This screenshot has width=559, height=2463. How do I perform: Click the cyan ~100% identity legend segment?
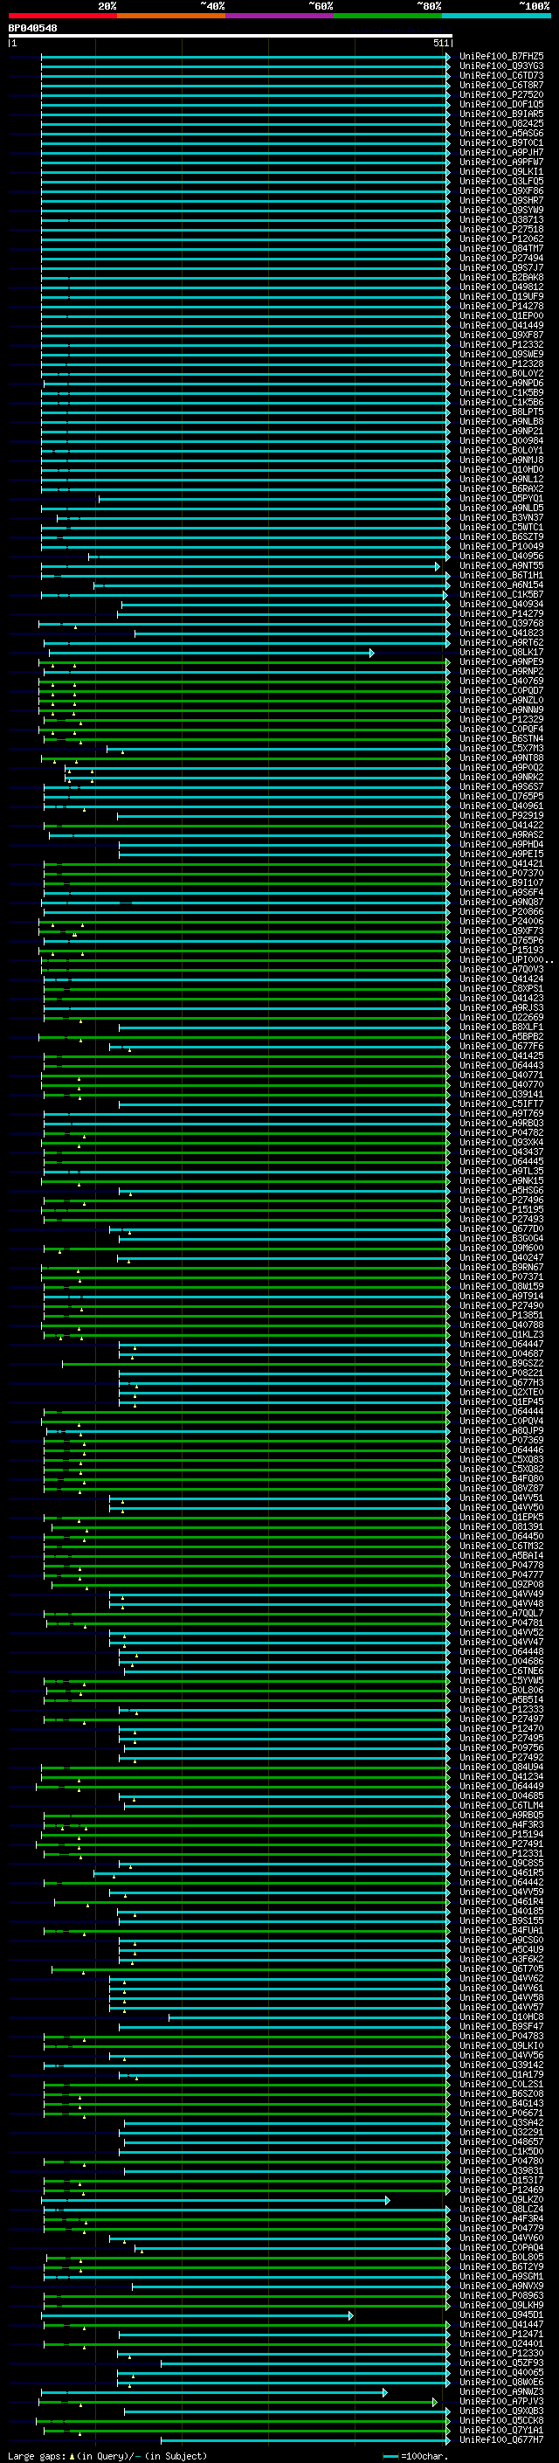tap(496, 16)
